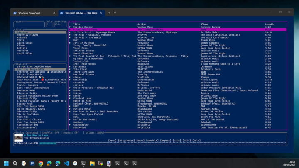Viewport: 299px width, 168px height.
Task: Select the highlighted Two Men in Love row
Action: coord(178,29)
